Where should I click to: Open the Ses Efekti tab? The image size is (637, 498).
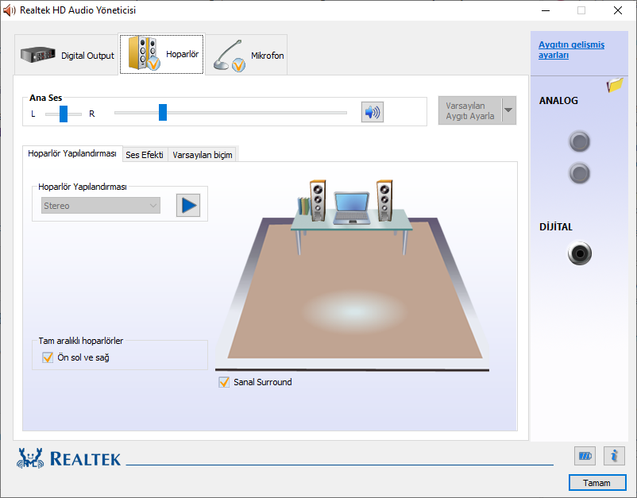[145, 155]
